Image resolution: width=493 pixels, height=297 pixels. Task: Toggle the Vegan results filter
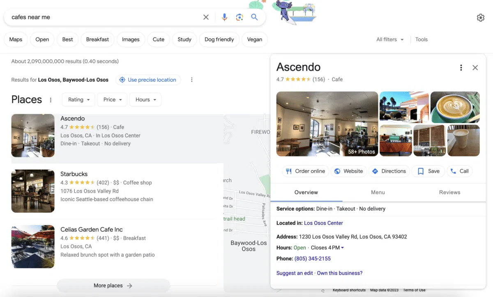pyautogui.click(x=254, y=39)
